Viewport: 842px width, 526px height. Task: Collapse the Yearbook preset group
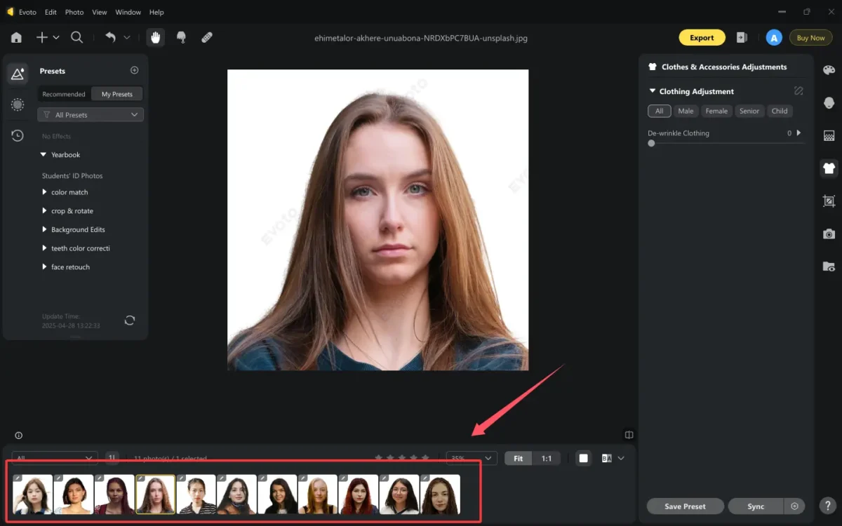tap(44, 155)
